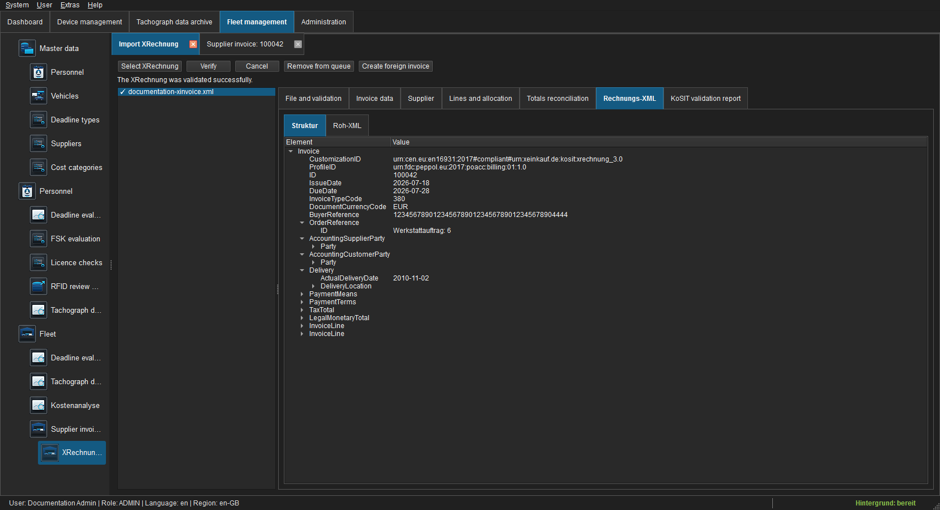
Task: Click the RFID review icon
Action: click(39, 286)
